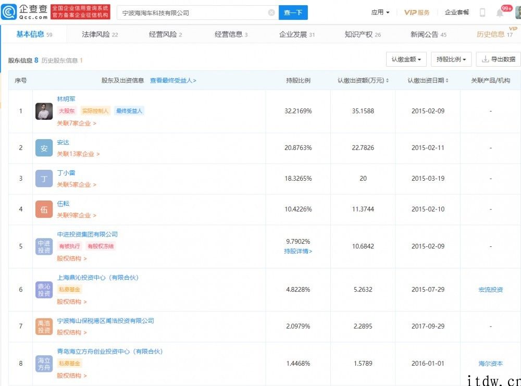Open the 伍耘 shareholder avatar icon

[x=44, y=209]
